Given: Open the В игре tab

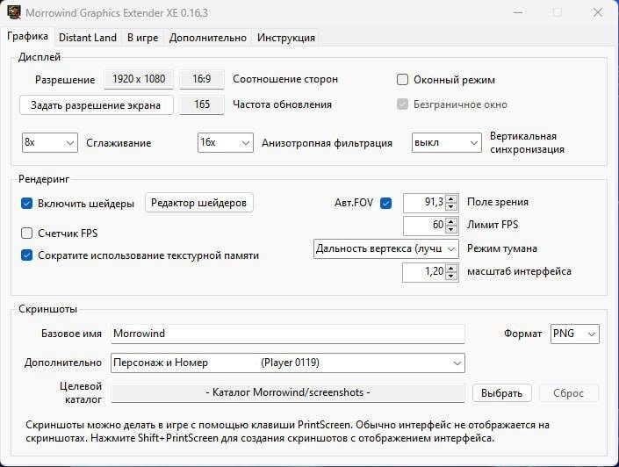Looking at the screenshot, I should 142,38.
